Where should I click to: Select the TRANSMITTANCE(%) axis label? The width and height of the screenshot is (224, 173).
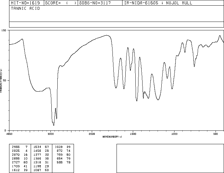(x=1, y=81)
